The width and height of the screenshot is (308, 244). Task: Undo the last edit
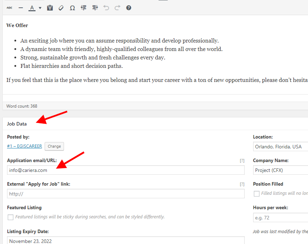(106, 8)
